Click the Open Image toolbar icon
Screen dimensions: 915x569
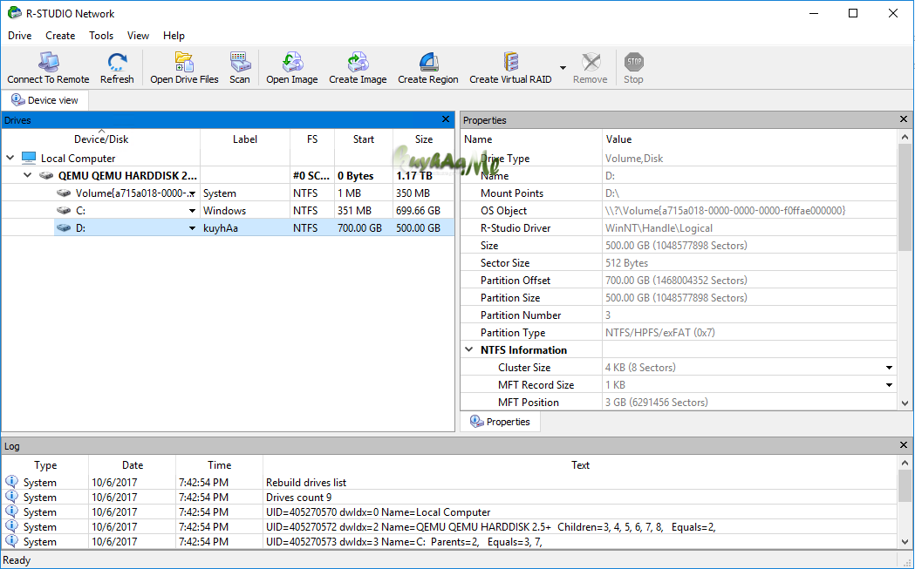pyautogui.click(x=292, y=61)
